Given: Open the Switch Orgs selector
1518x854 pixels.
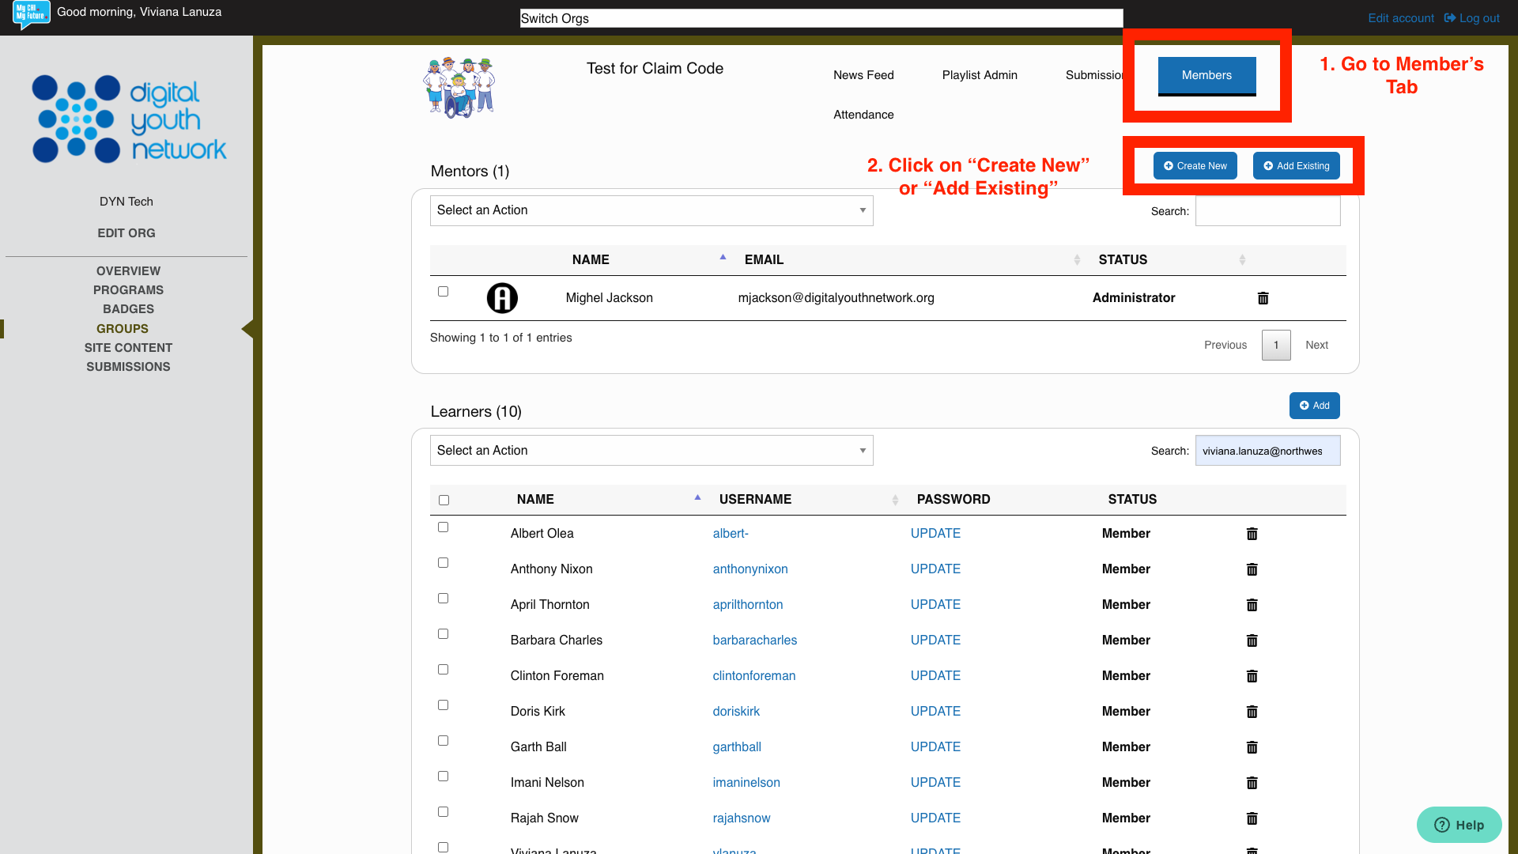Looking at the screenshot, I should click(821, 18).
